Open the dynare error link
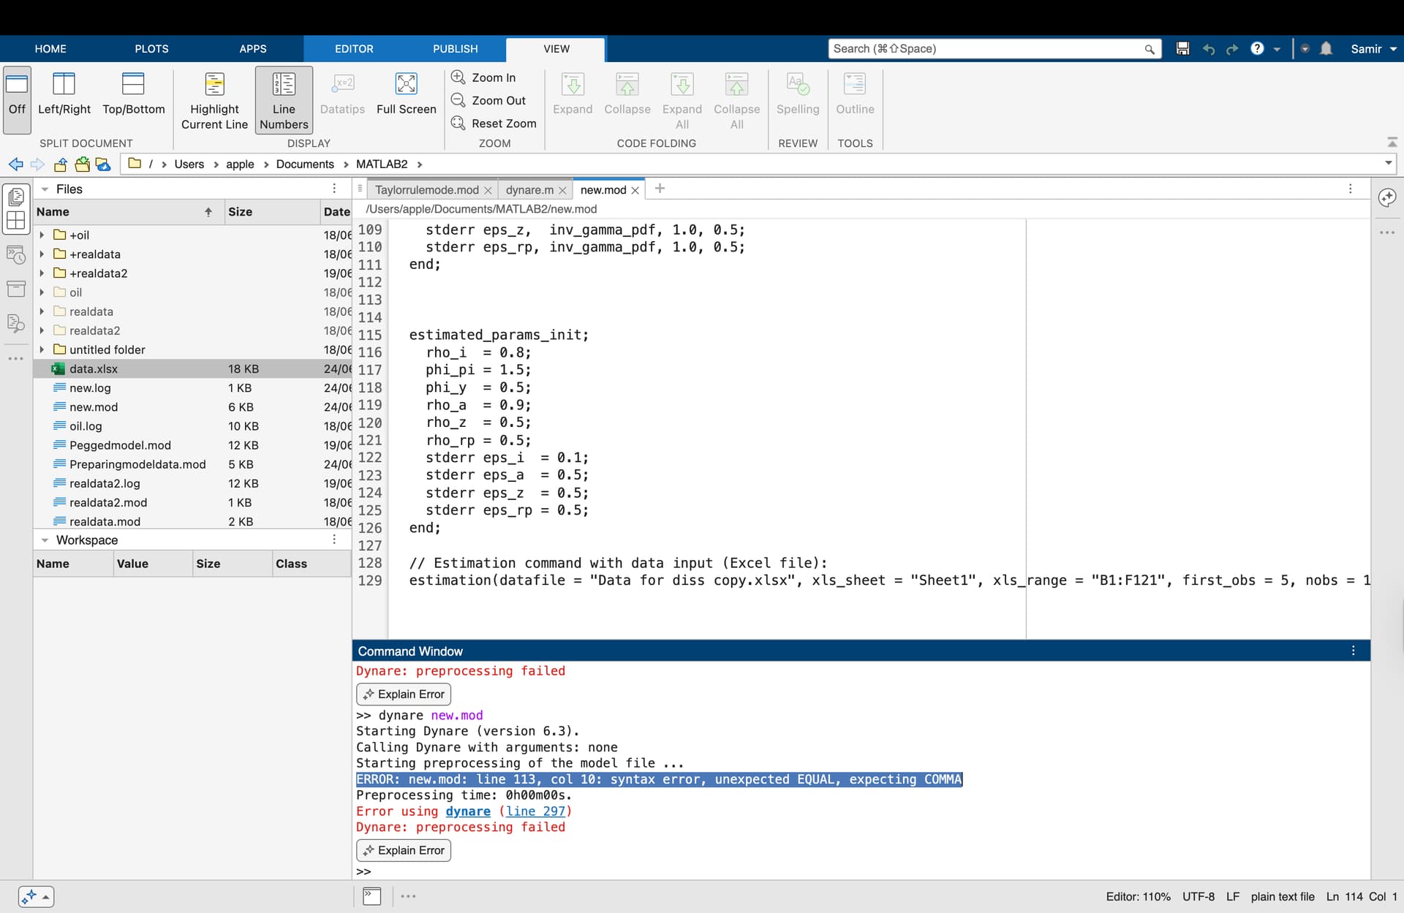1404x913 pixels. [x=468, y=811]
